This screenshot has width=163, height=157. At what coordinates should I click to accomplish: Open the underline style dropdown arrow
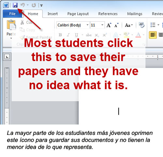[82, 35]
